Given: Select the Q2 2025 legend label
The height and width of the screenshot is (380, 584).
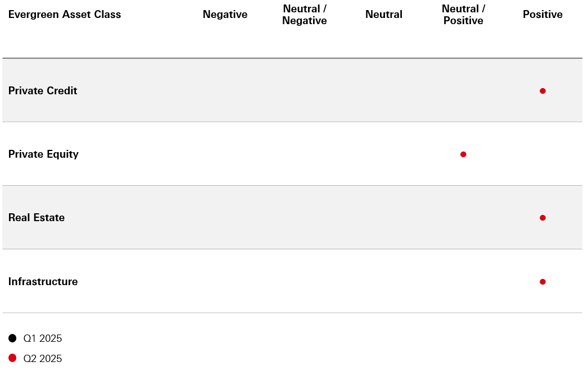Looking at the screenshot, I should coord(43,359).
